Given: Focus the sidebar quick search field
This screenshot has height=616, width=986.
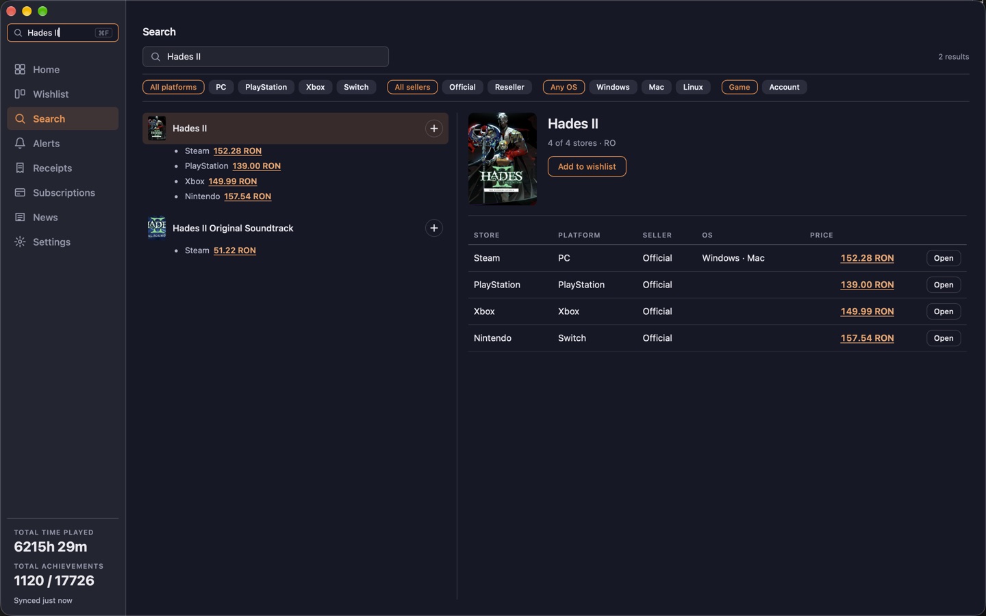Looking at the screenshot, I should 62,33.
